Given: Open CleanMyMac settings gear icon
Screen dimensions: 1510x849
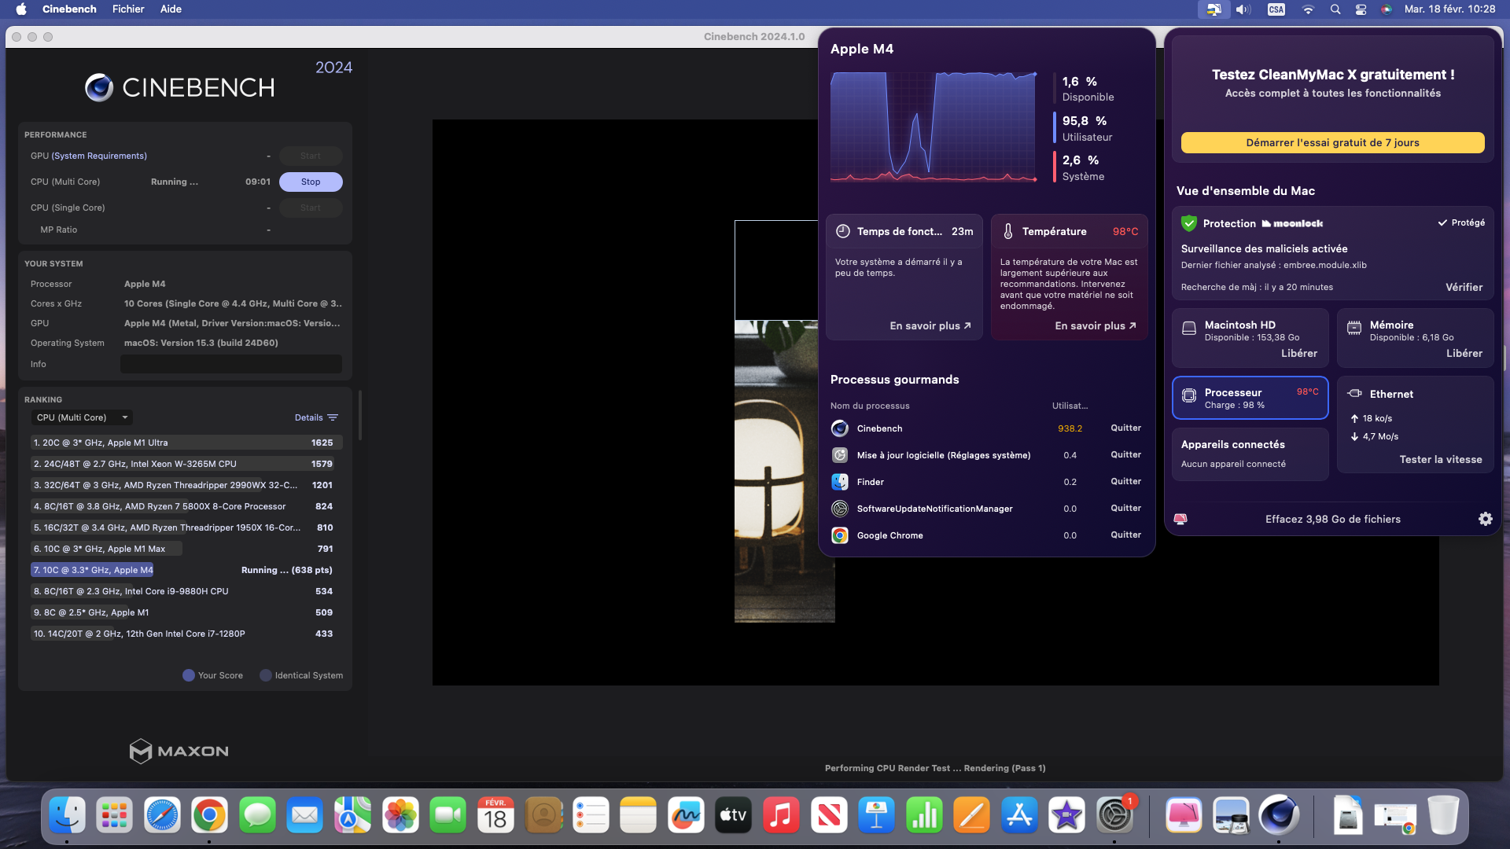Looking at the screenshot, I should tap(1485, 519).
